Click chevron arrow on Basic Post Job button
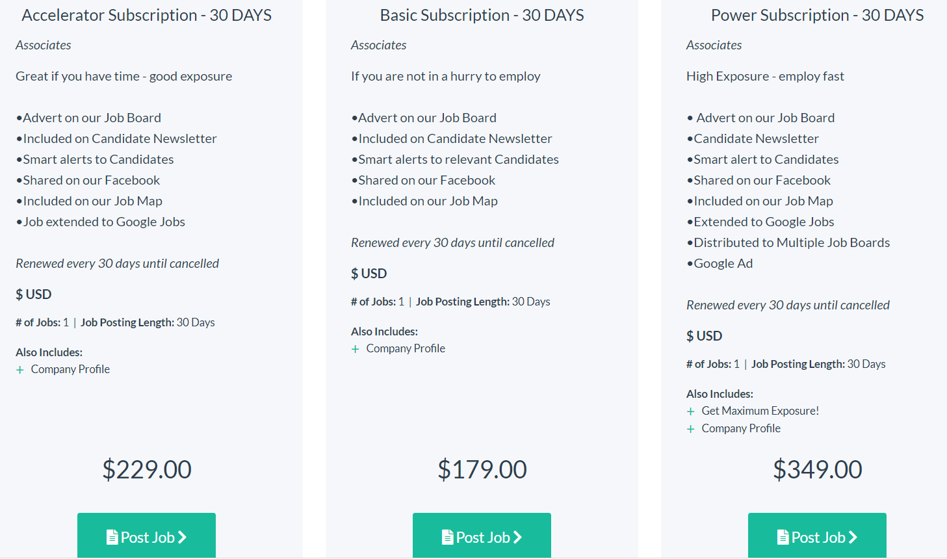Screen dimensions: 947x559 coord(518,538)
